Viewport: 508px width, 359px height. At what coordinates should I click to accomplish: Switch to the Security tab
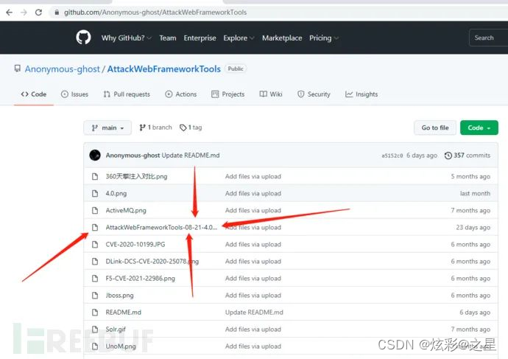click(314, 94)
